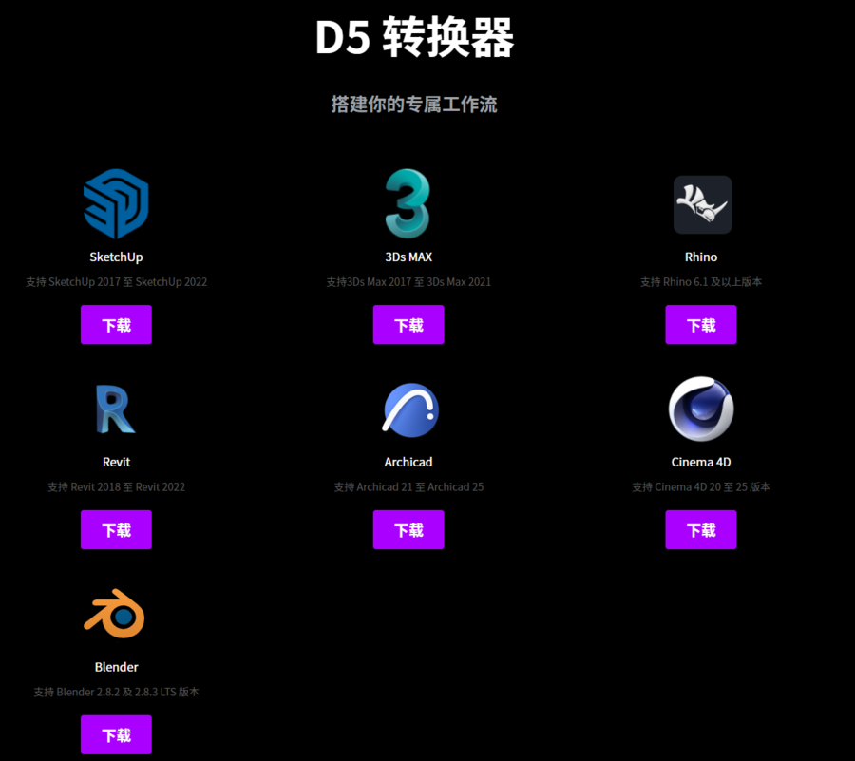855x761 pixels.
Task: Click the SketchUp logo icon
Action: pos(116,204)
